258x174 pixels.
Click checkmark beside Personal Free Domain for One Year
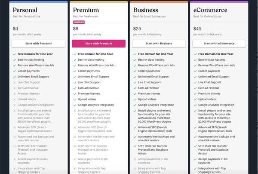(x=15, y=54)
